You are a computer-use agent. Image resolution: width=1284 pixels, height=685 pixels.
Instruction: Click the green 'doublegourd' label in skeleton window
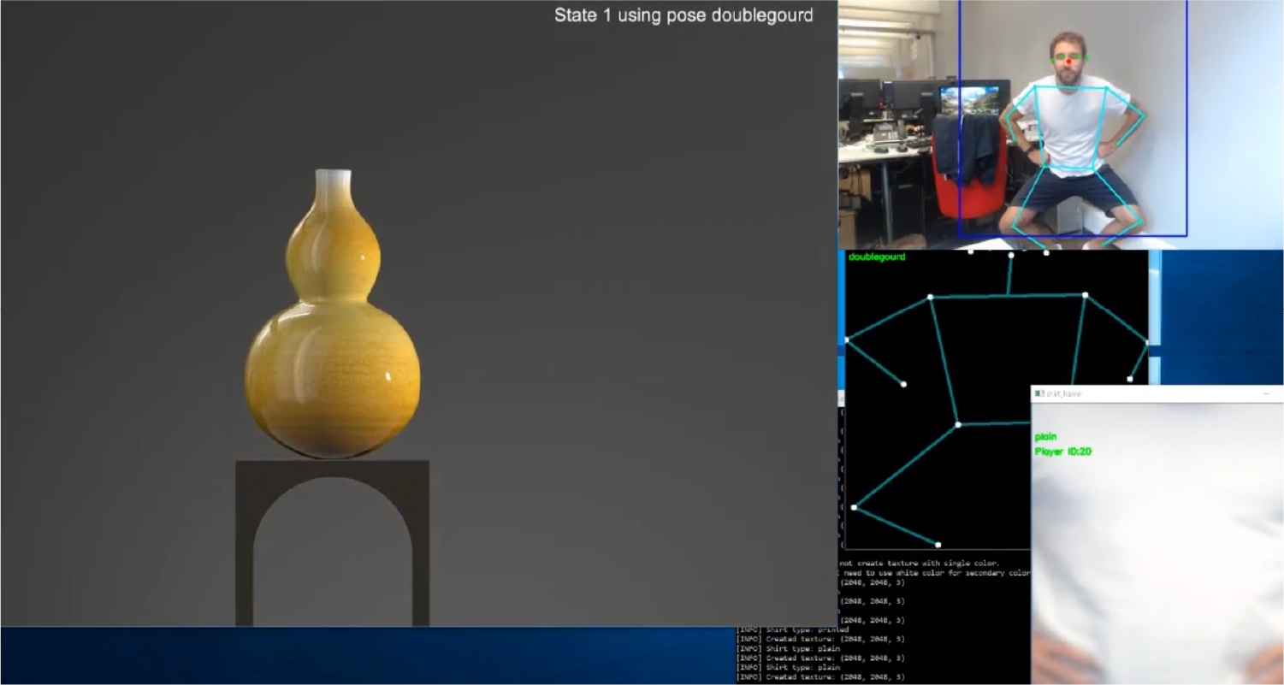[x=877, y=257]
